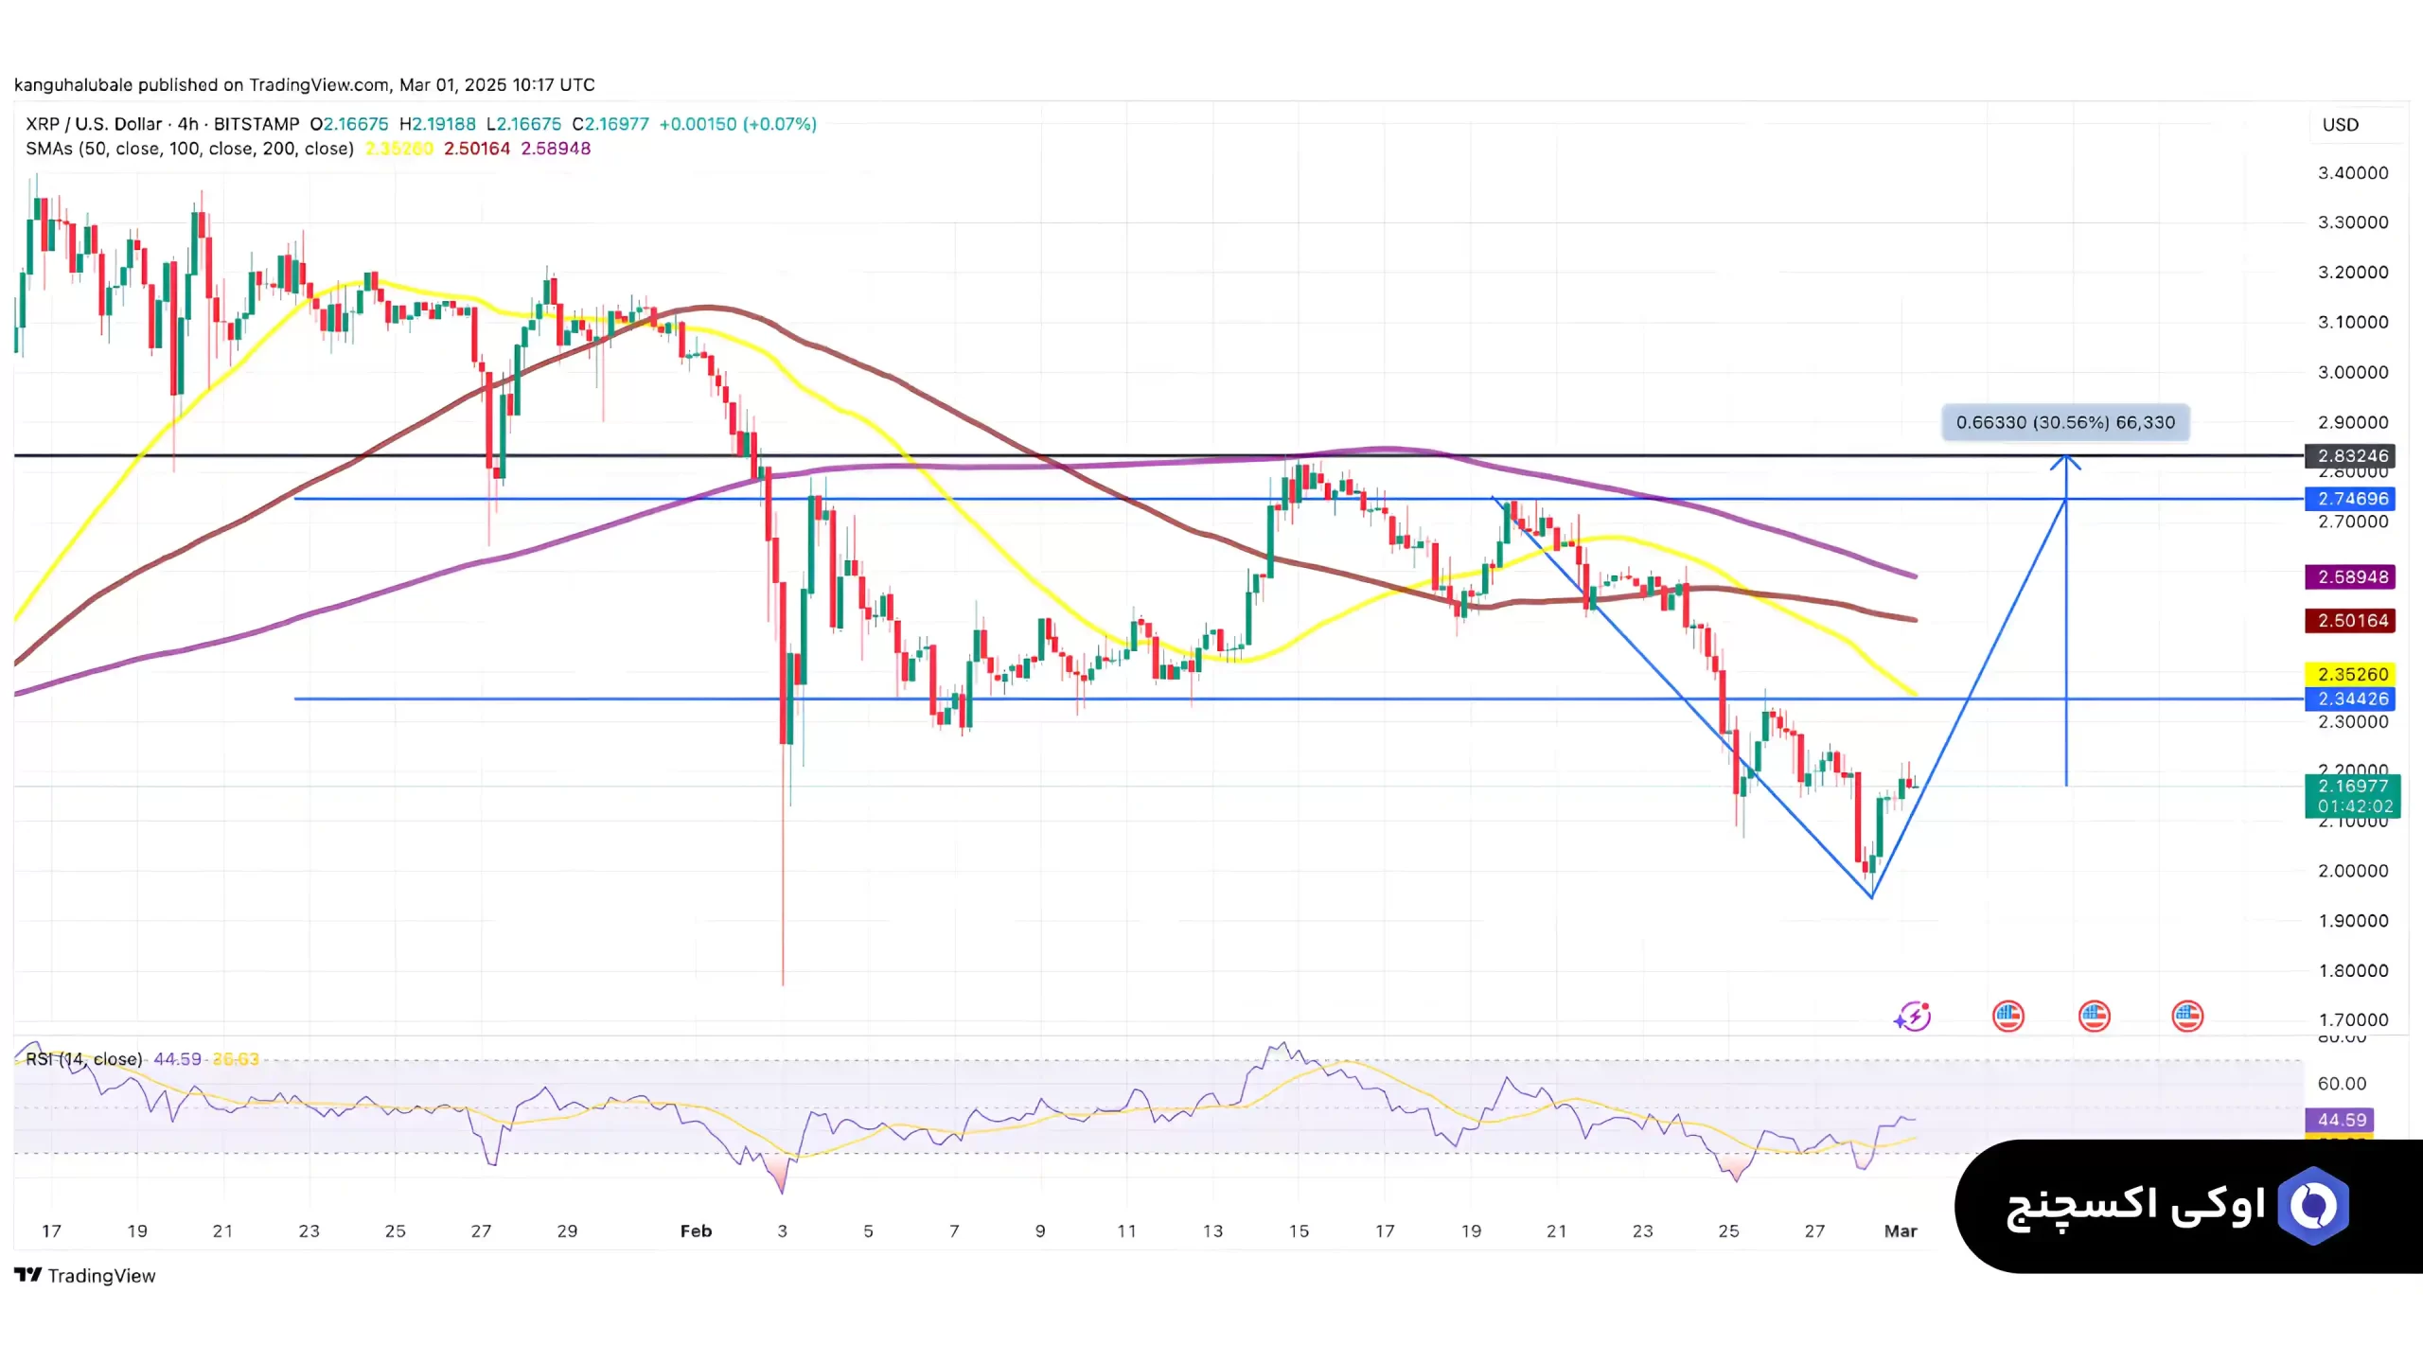Click the 3.40000 price axis label

(x=2353, y=173)
